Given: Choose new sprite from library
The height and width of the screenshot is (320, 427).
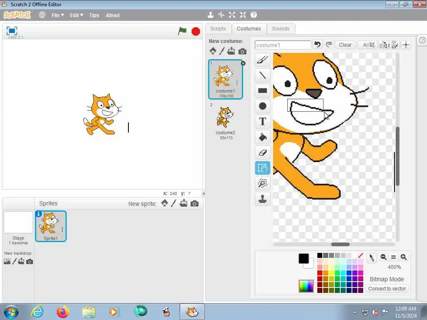Looking at the screenshot, I should pyautogui.click(x=164, y=203).
